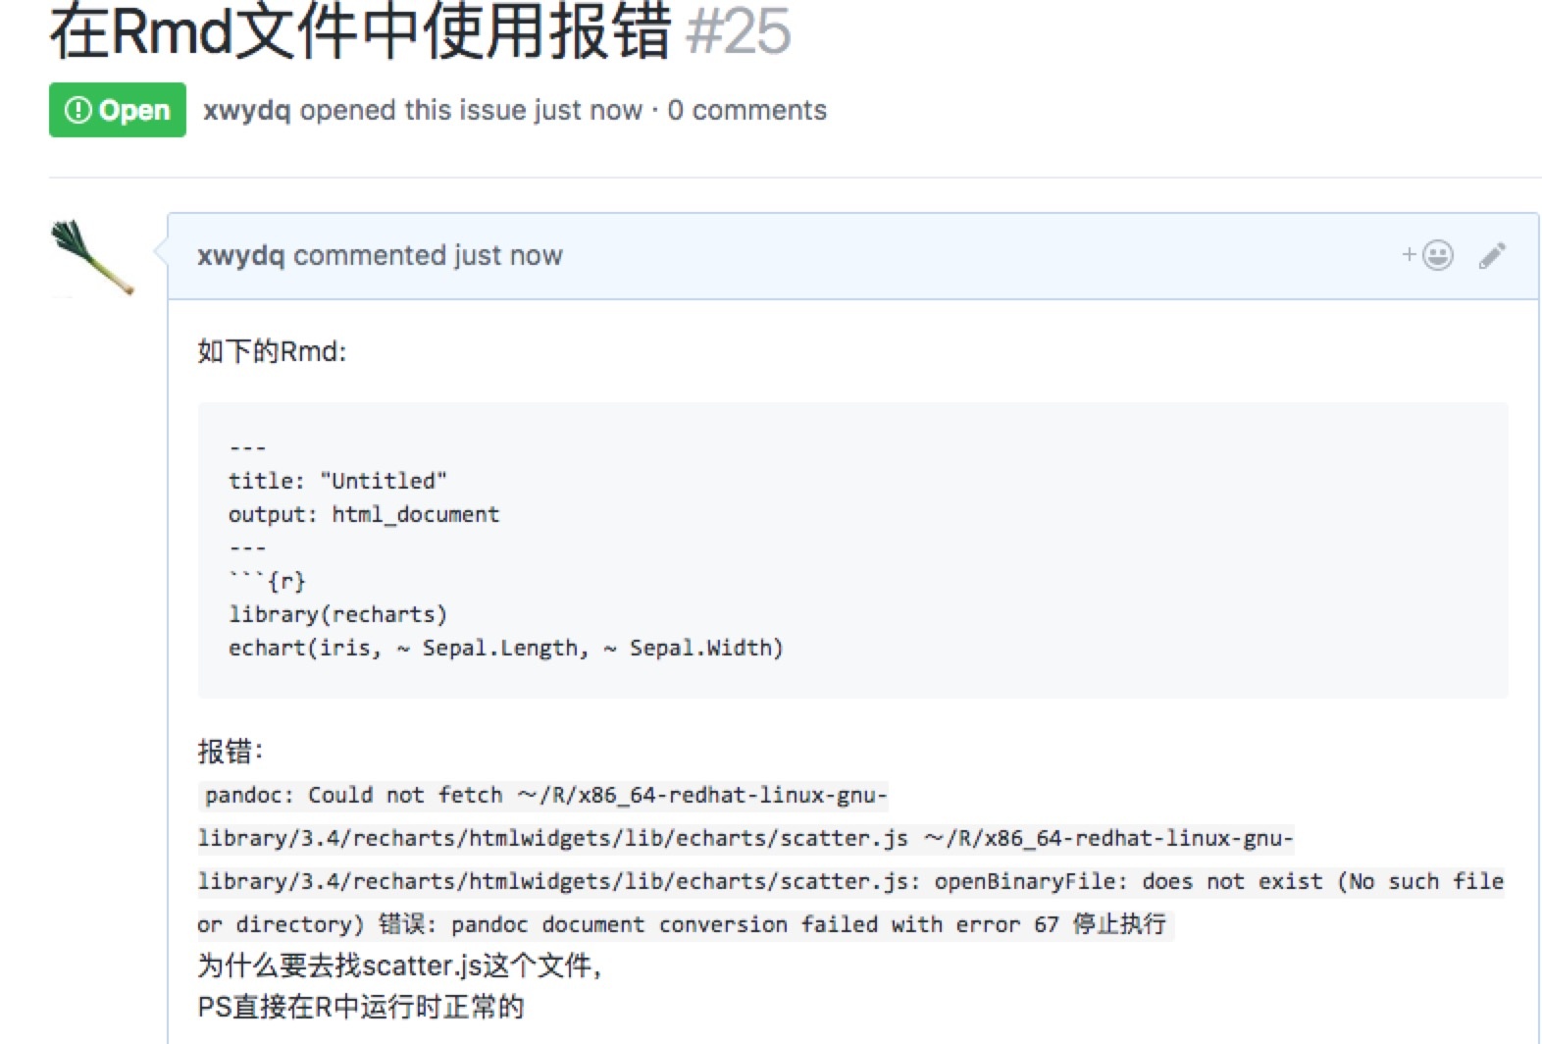
Task: Click the exclamation icon in Open badge
Action: [77, 110]
